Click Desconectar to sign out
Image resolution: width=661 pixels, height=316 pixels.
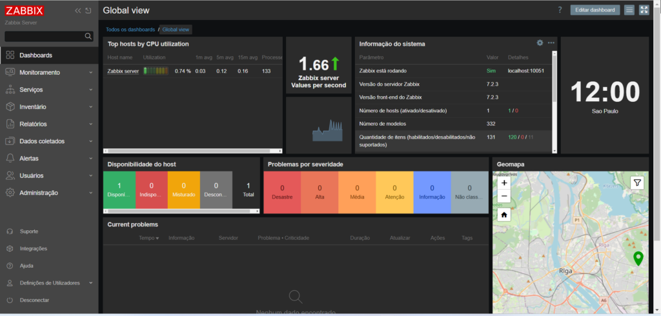34,300
